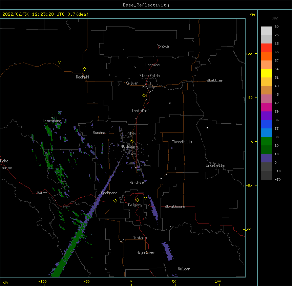Click the Sundre label
Viewport: 292px width, 286px height.
pyautogui.click(x=99, y=133)
